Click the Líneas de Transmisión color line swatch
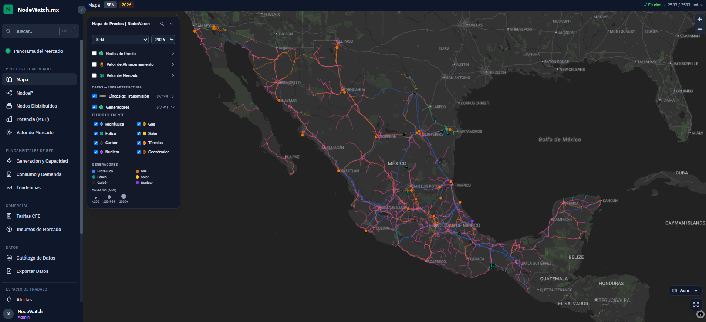 pyautogui.click(x=103, y=96)
